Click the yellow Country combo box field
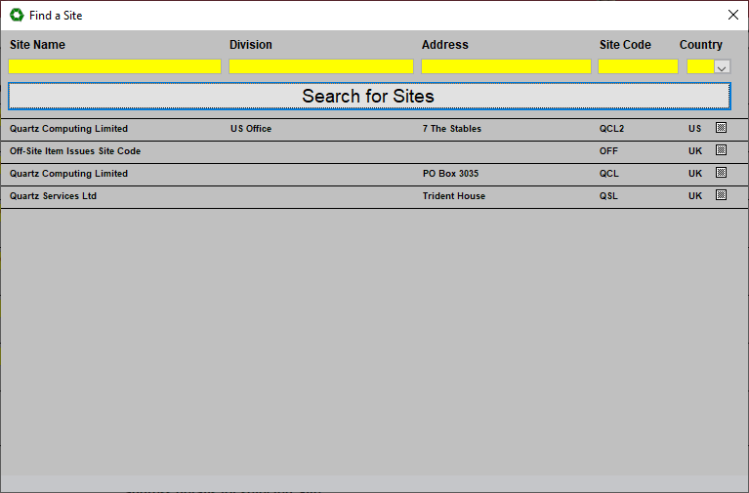749x493 pixels. point(700,66)
